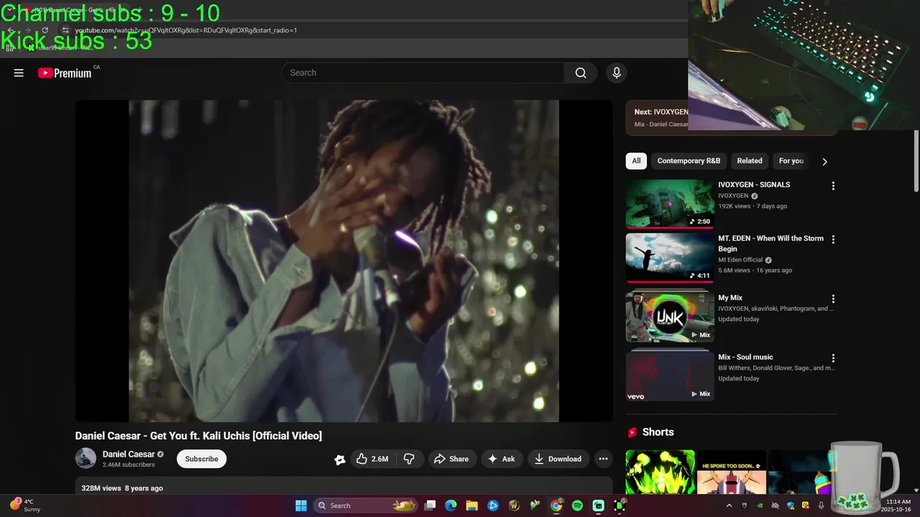Open the Chrome taskbar icon
The height and width of the screenshot is (517, 920).
(x=556, y=506)
